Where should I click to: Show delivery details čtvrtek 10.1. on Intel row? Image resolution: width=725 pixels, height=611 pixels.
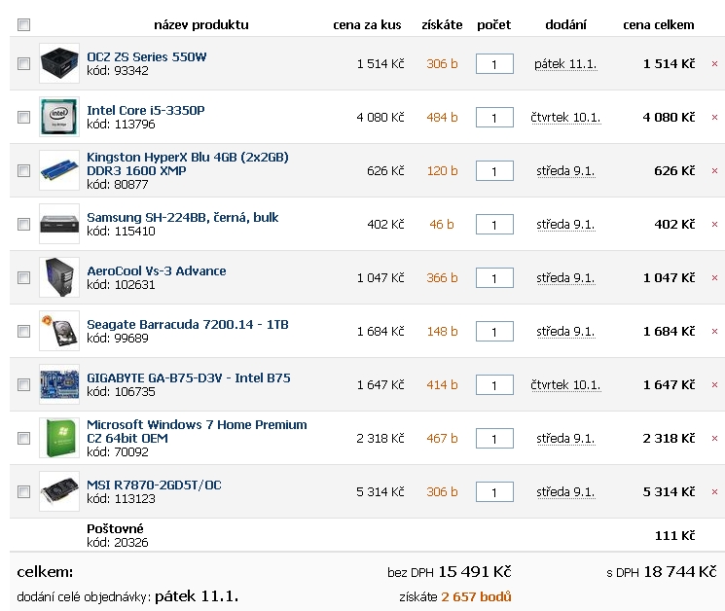pyautogui.click(x=565, y=118)
